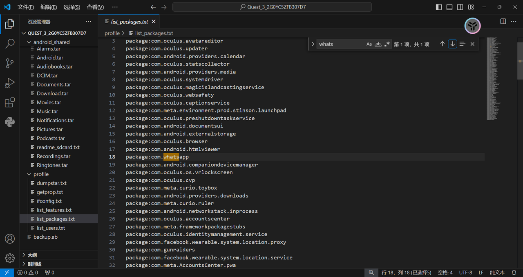Open editor More Actions menu
Screen dimensions: 523x277
coord(514,21)
